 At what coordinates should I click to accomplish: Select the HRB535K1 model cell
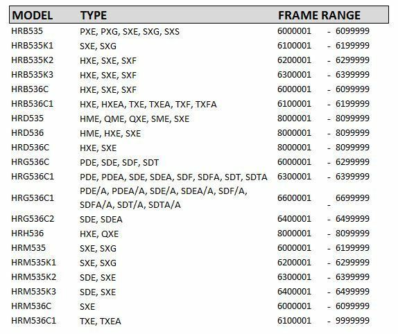click(x=32, y=46)
